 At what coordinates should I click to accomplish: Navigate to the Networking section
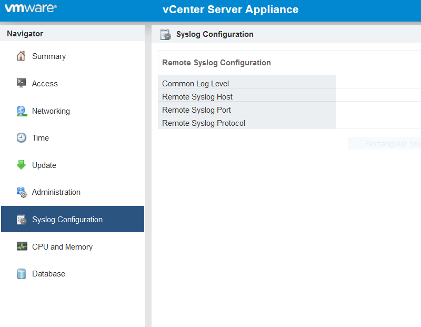tap(53, 111)
